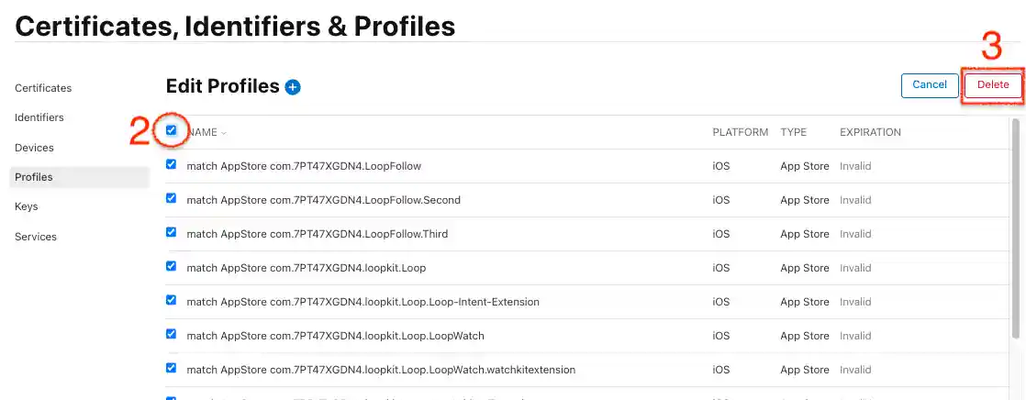Navigate to Services in the sidebar
The height and width of the screenshot is (400, 1026).
pyautogui.click(x=36, y=237)
